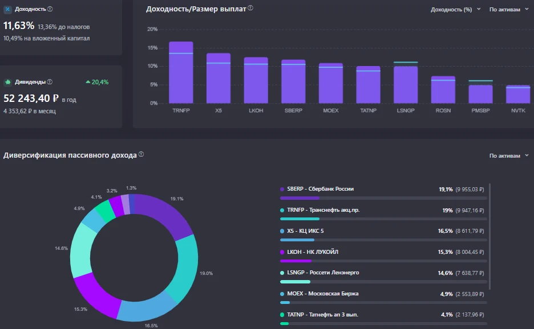Click the green up-arrow growth indicator 20,4%
The height and width of the screenshot is (329, 534).
point(97,82)
